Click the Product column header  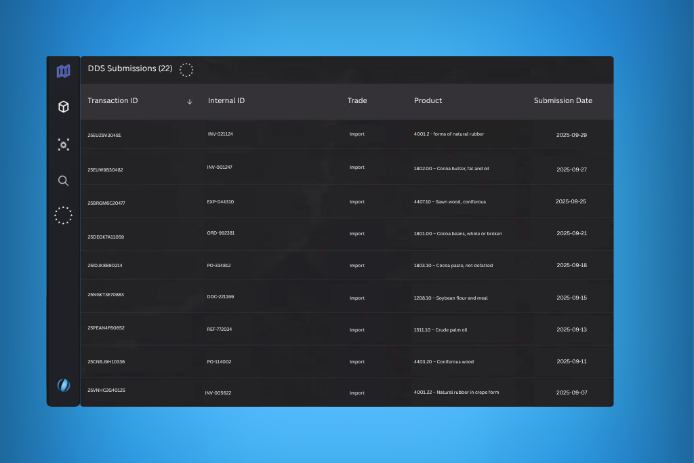click(428, 100)
